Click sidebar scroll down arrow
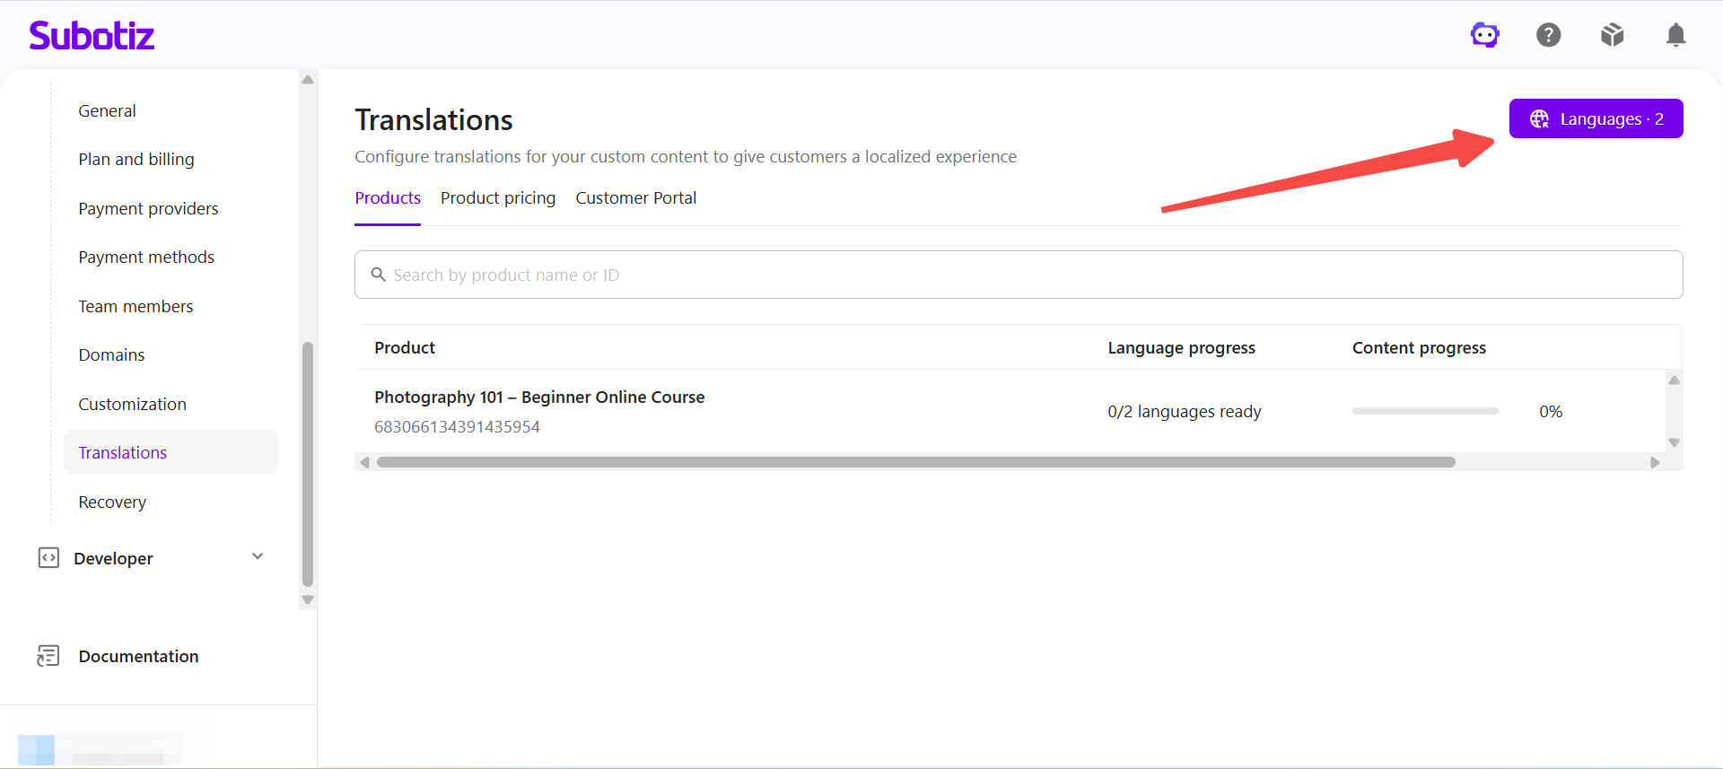The image size is (1723, 769). click(308, 600)
